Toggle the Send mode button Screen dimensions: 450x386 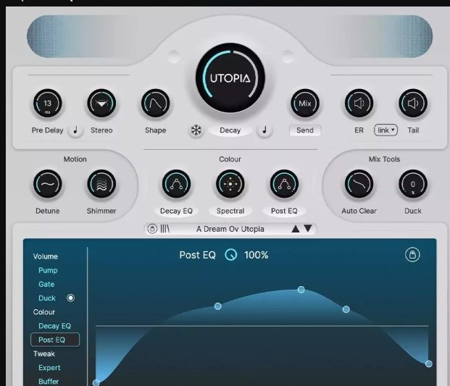[305, 130]
